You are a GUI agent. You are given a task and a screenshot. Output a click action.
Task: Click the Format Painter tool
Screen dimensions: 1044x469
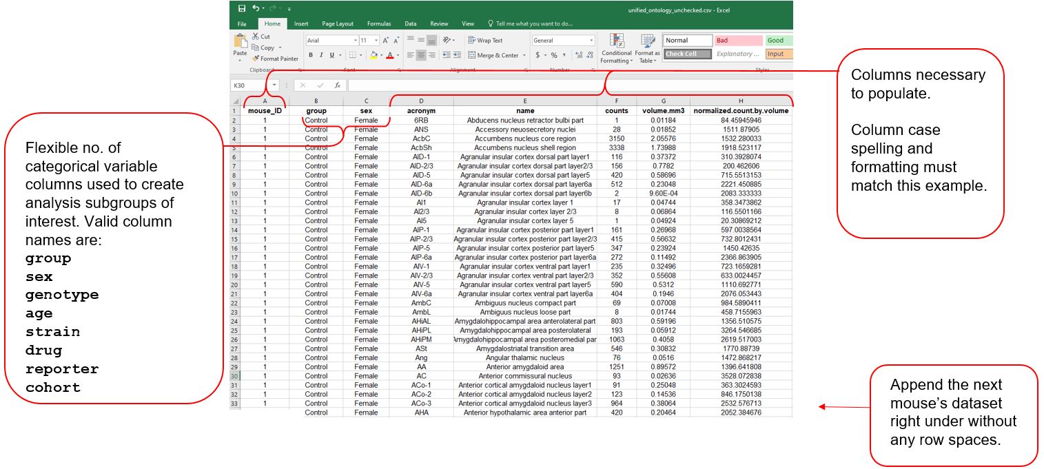click(275, 59)
